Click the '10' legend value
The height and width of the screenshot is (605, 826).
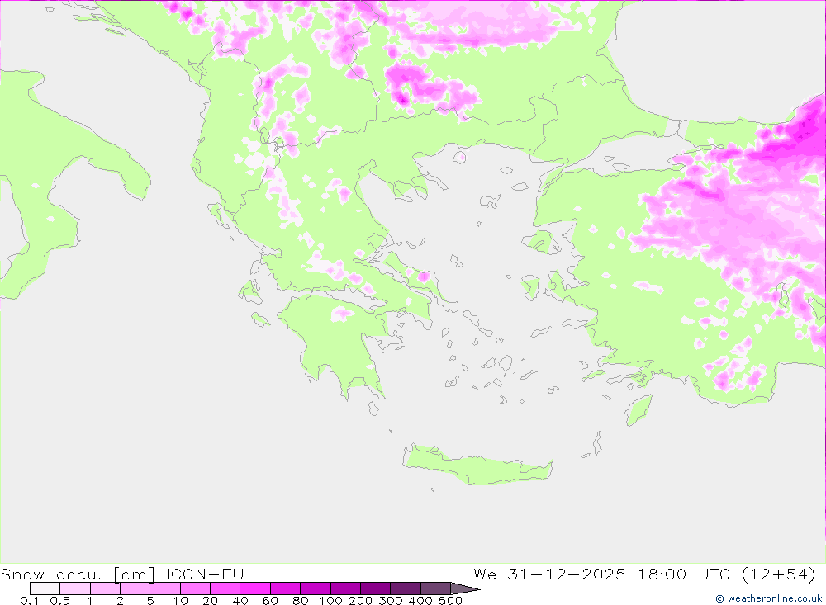(x=180, y=601)
